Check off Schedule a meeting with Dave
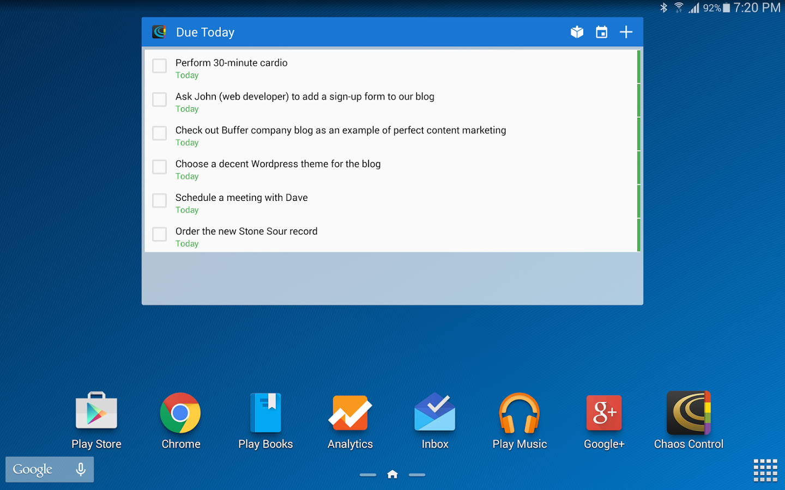This screenshot has height=490, width=785. point(159,201)
